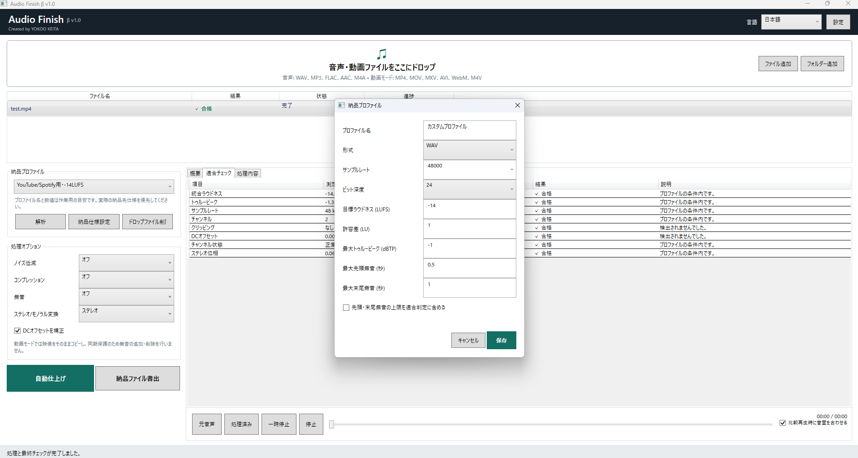
Task: Close the 納品プロファイル dialog
Action: [517, 105]
